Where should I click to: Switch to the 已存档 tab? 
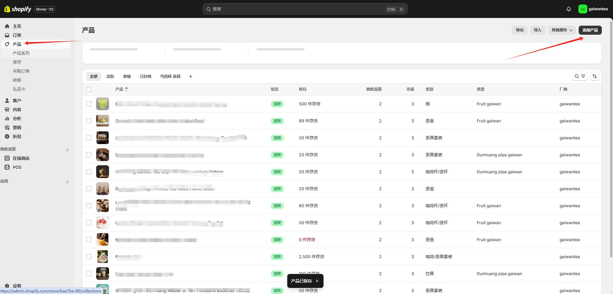tap(146, 77)
